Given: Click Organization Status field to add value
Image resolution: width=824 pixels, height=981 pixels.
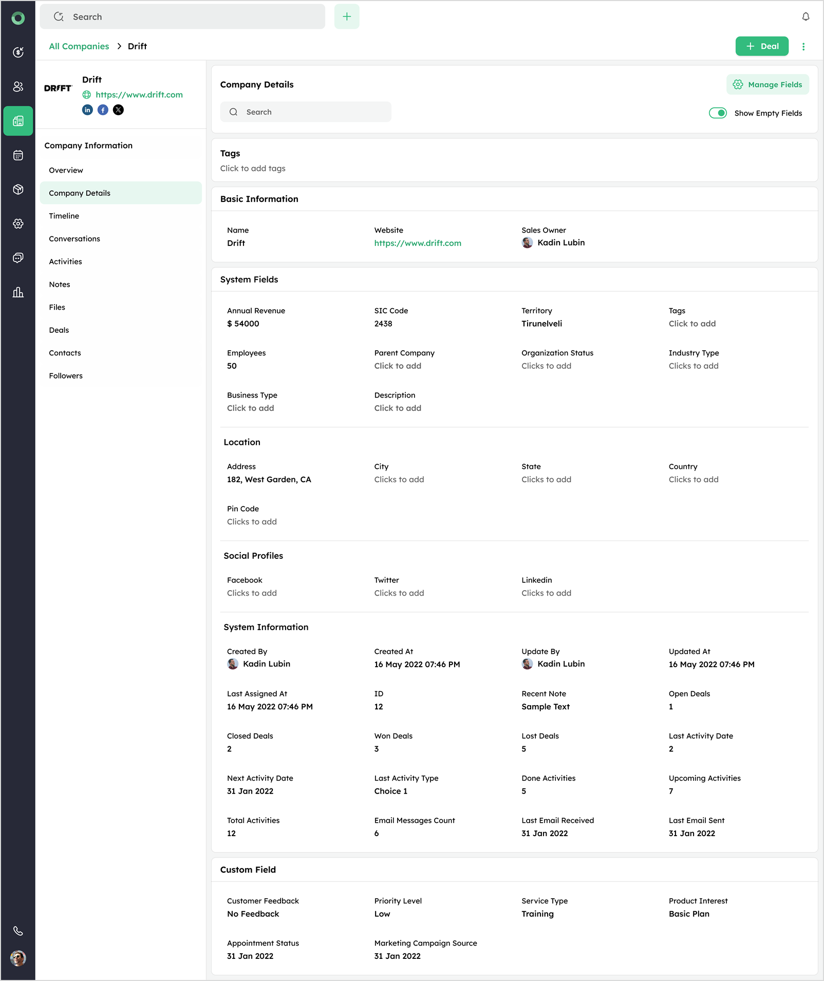Looking at the screenshot, I should click(546, 366).
